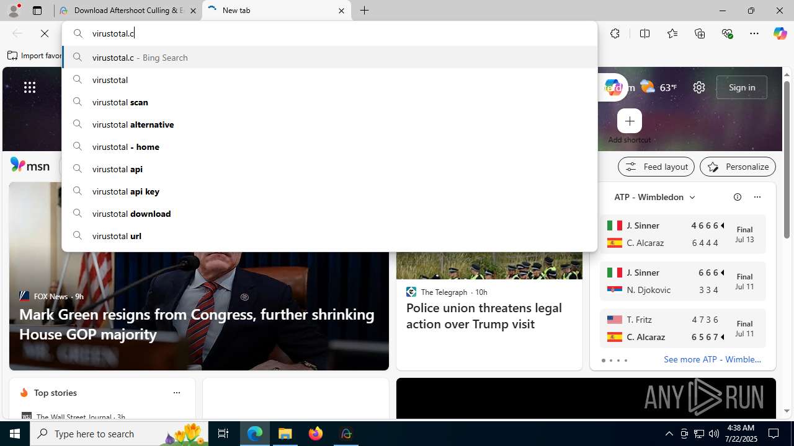Open Settings and more ellipsis menu
Image resolution: width=794 pixels, height=446 pixels.
click(754, 33)
